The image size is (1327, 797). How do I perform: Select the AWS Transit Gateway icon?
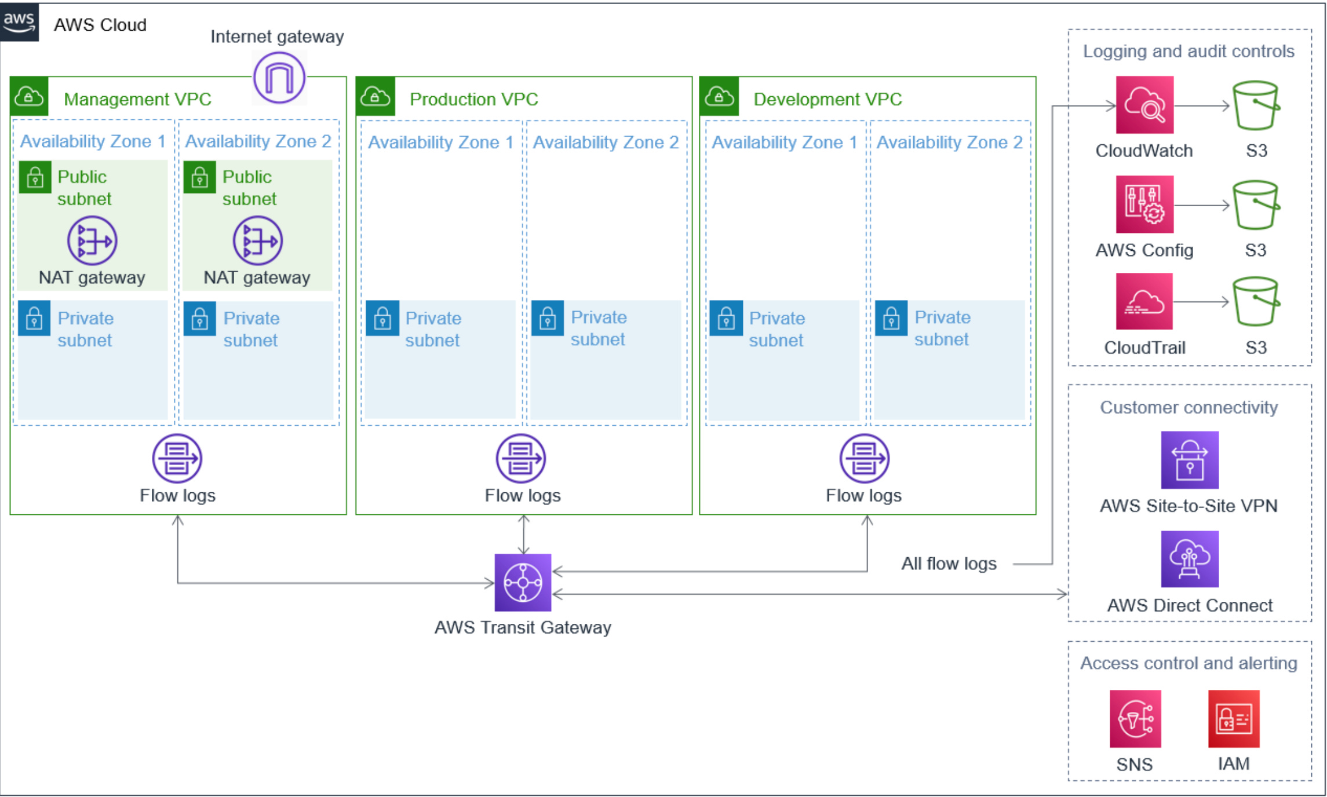coord(523,582)
